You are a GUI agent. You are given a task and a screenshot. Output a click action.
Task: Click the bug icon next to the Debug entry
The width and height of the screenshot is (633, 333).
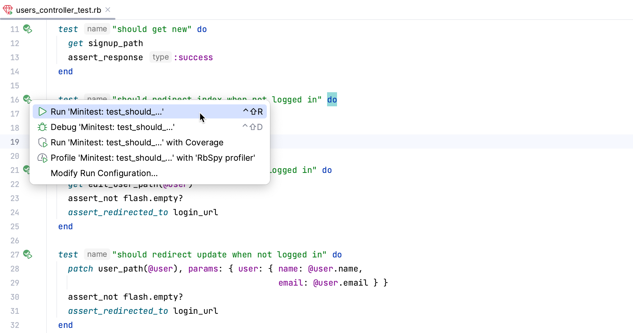point(42,127)
